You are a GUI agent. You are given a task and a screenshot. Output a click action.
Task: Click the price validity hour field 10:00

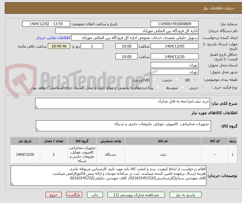click(x=126, y=56)
